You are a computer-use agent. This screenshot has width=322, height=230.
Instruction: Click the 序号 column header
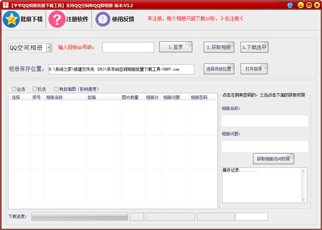[x=38, y=97]
